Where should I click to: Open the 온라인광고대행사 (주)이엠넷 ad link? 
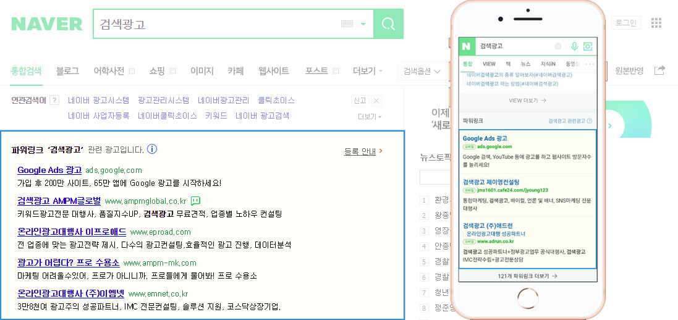click(x=71, y=293)
